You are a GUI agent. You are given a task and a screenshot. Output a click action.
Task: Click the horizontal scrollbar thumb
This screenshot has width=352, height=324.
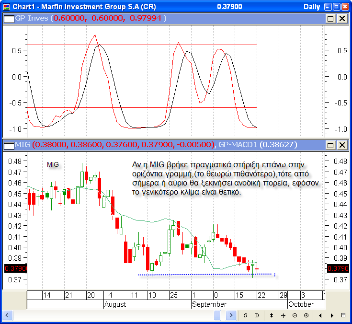(x=217, y=315)
